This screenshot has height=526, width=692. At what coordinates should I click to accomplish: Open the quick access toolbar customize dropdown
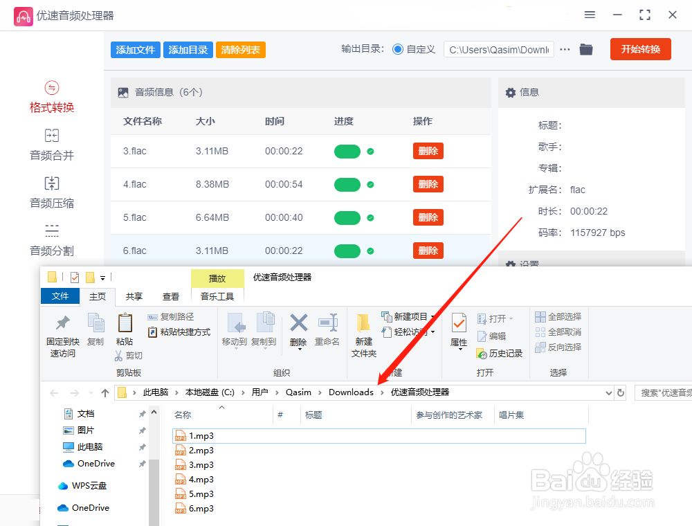click(102, 278)
